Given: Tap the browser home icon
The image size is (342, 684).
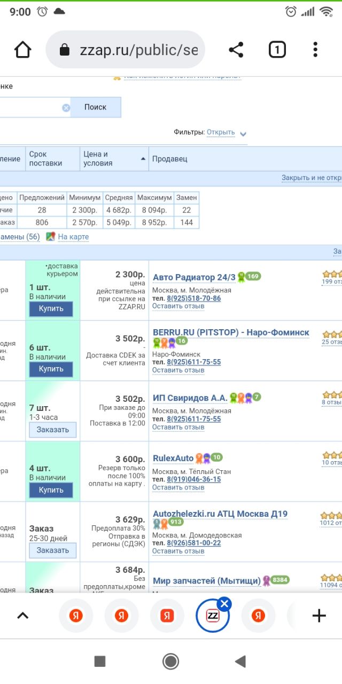Looking at the screenshot, I should click(23, 50).
